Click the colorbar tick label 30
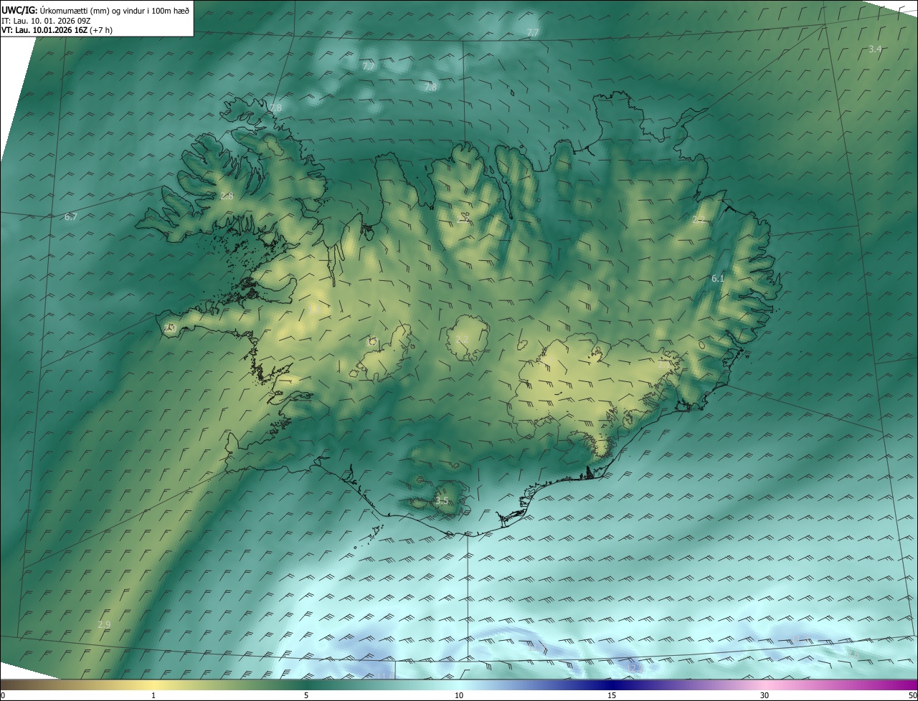Viewport: 918px width, 701px height. [x=765, y=695]
